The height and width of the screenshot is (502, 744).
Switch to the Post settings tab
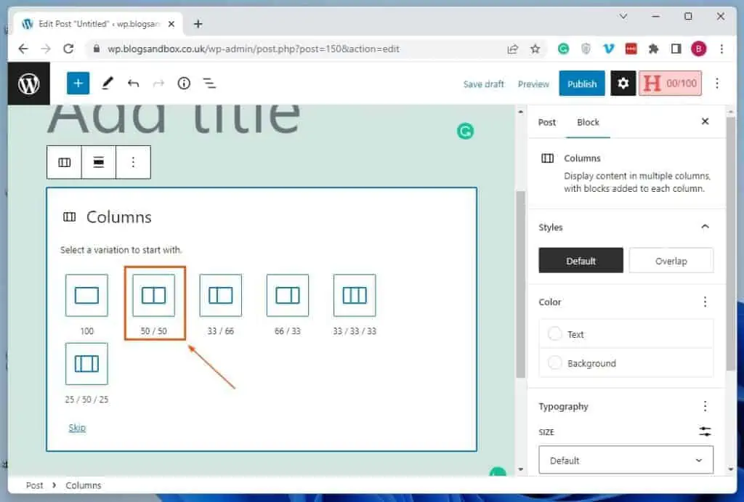click(546, 122)
